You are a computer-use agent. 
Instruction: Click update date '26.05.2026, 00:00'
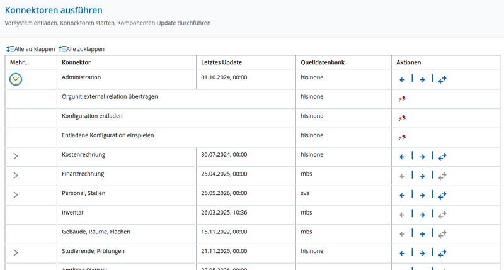[x=224, y=193]
